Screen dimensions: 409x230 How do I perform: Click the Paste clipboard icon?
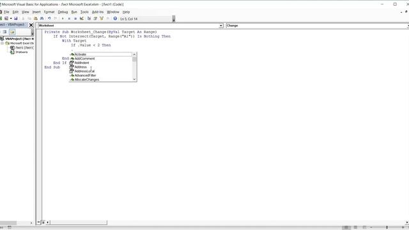[36, 19]
